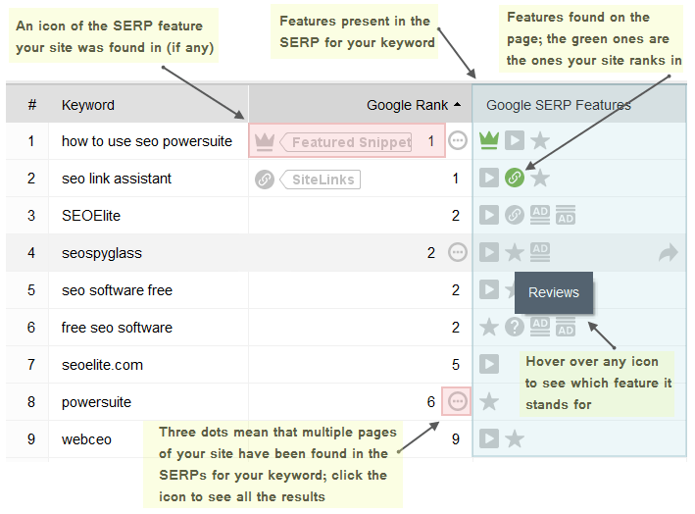Screen dimensions: 695x514
Task: Click the video icon in the how to use seo powersuite row
Action: 515,141
